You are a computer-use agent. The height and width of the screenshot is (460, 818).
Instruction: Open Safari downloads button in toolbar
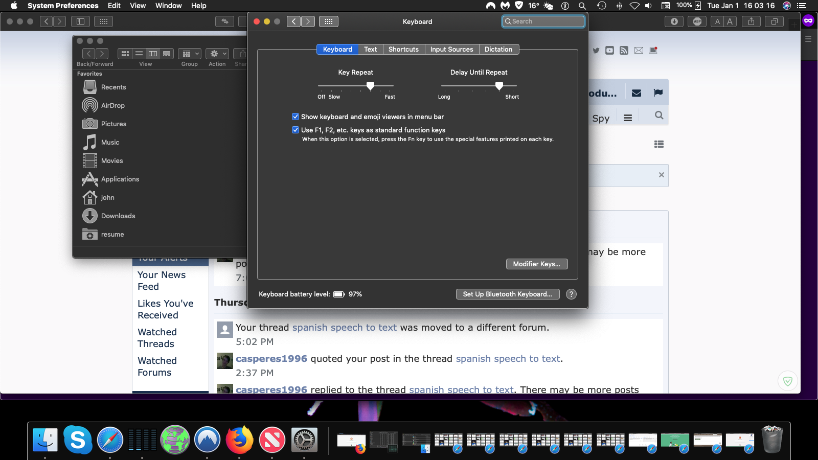[674, 21]
